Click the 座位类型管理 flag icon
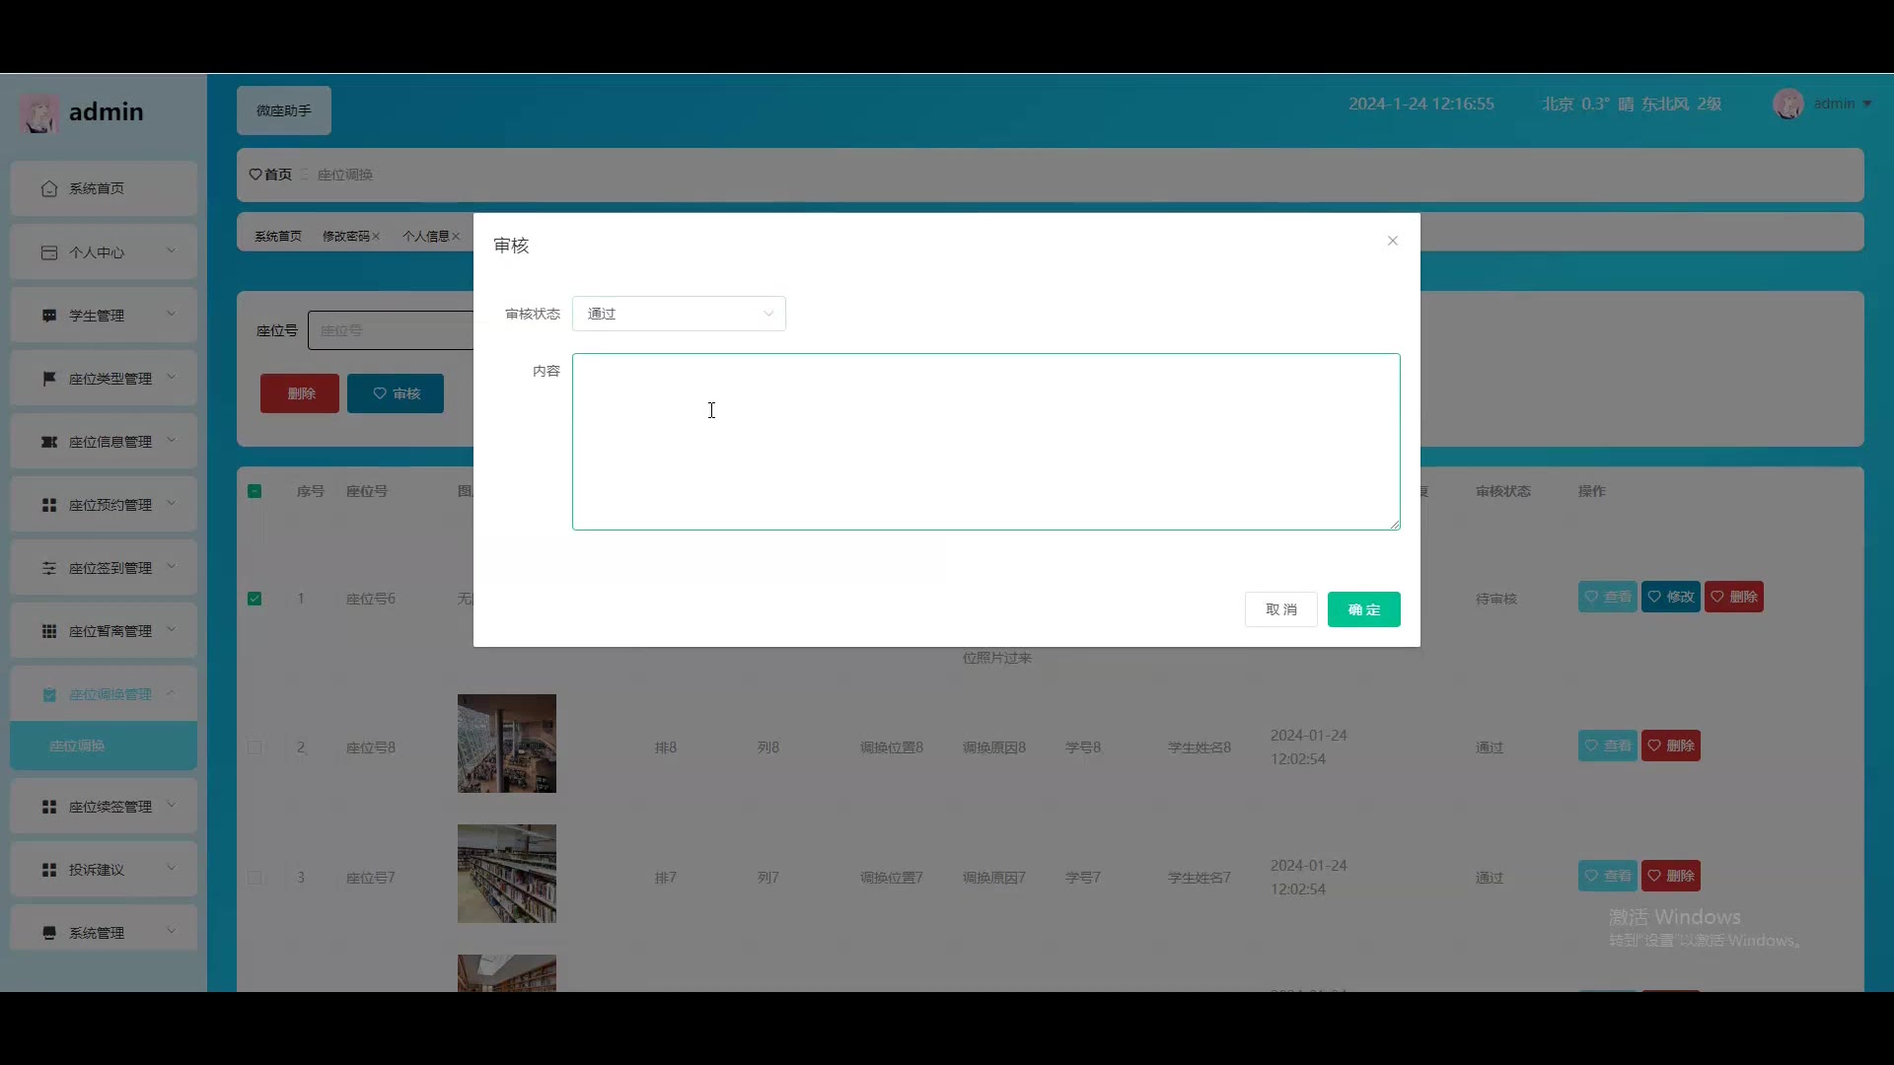Image resolution: width=1894 pixels, height=1065 pixels. (x=49, y=379)
